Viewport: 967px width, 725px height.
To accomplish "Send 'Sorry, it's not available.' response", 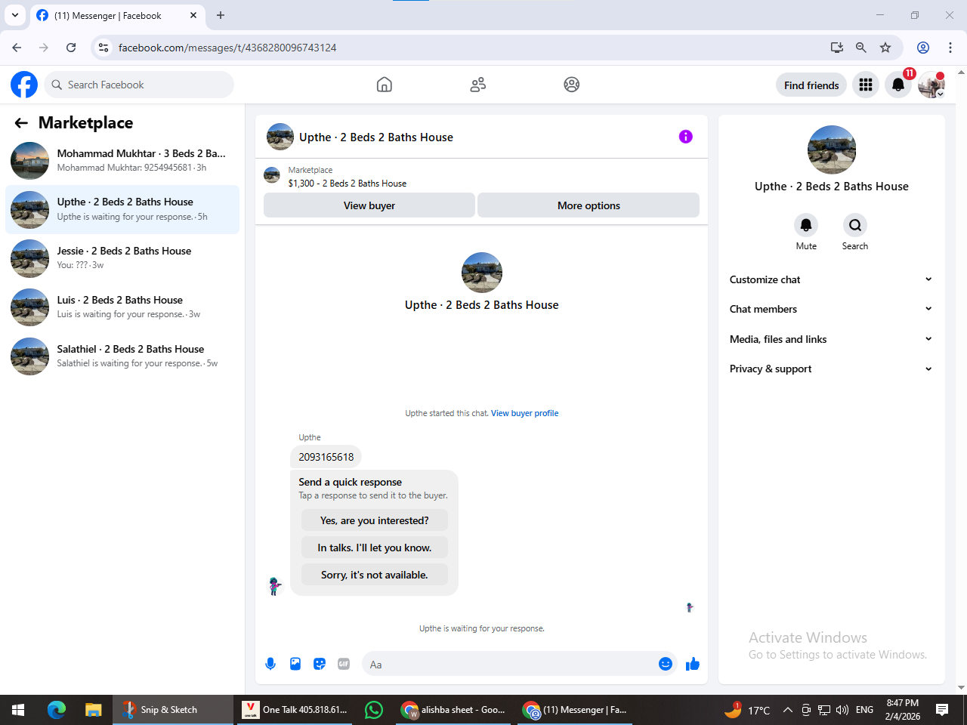I will pyautogui.click(x=375, y=575).
